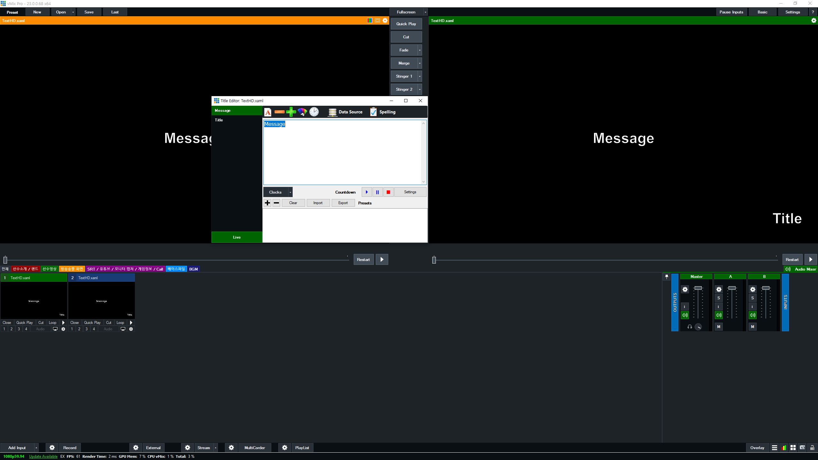Open Data Source database icon

click(x=333, y=112)
